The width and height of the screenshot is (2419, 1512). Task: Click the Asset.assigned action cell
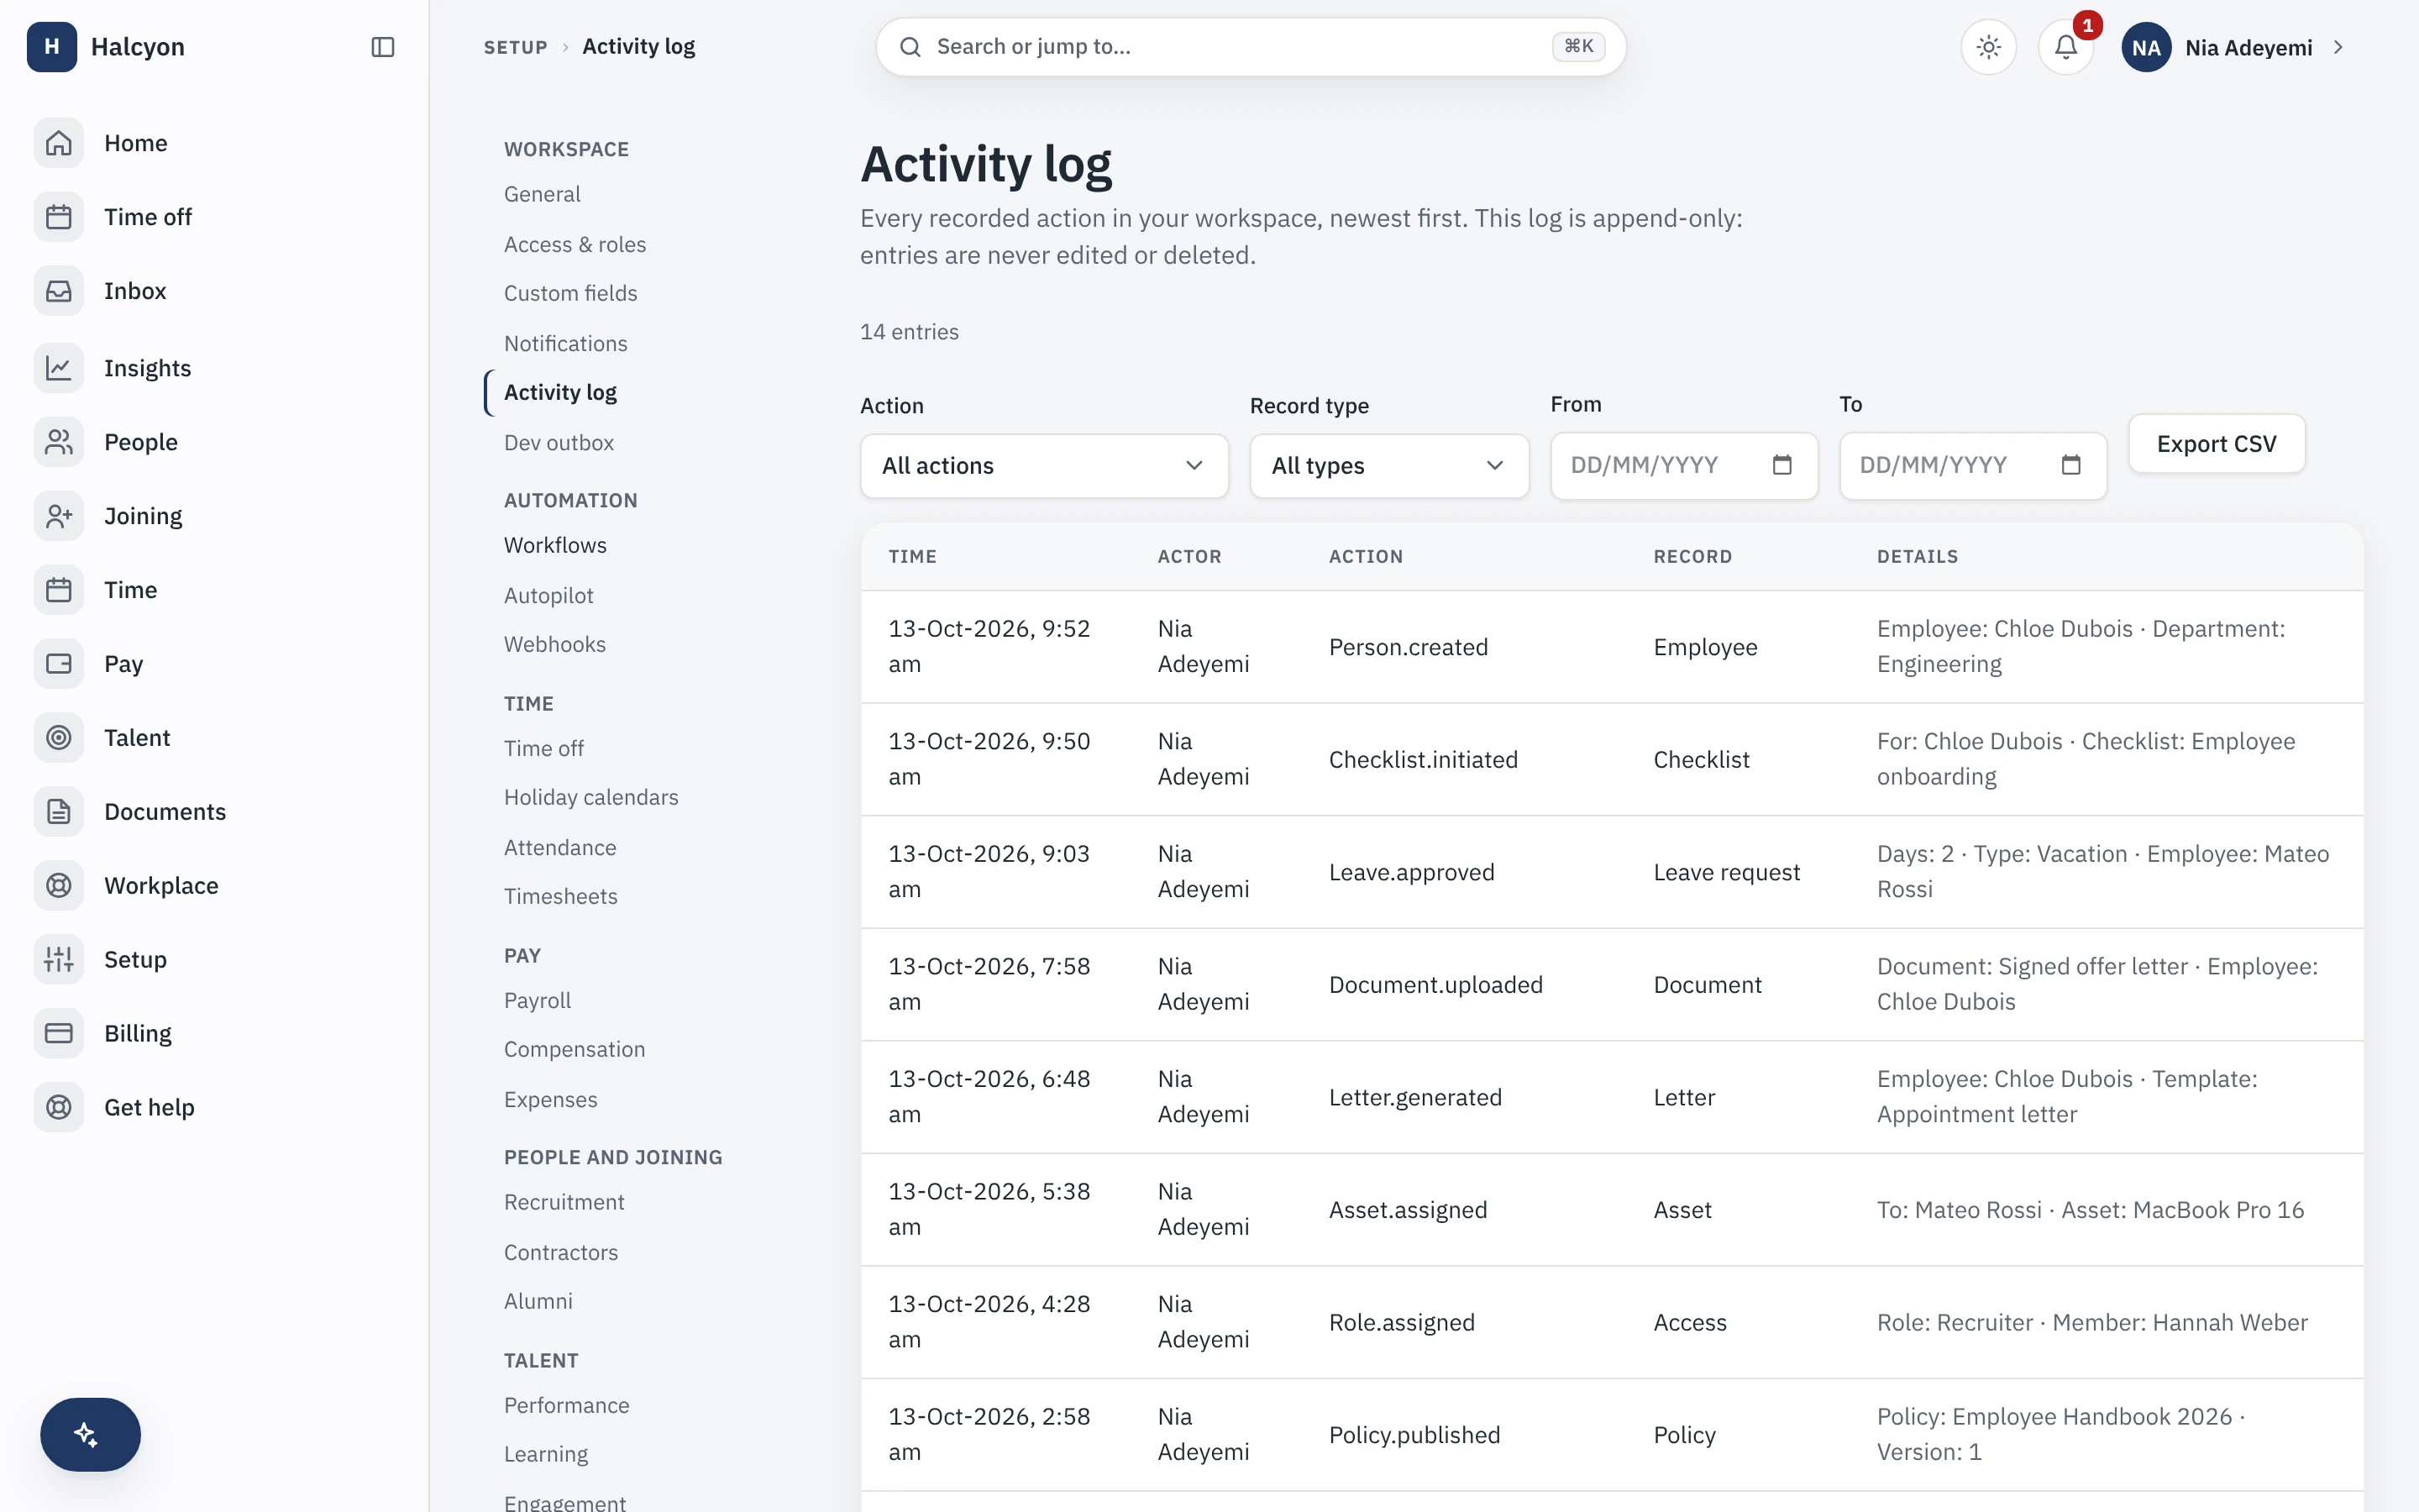[1408, 1210]
